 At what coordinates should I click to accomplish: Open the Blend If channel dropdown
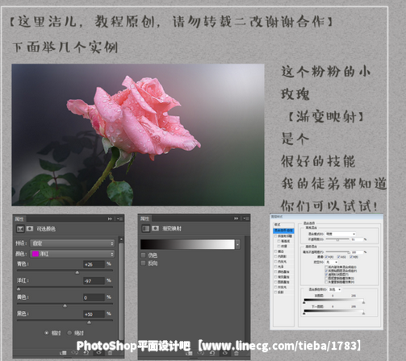tap(335, 289)
